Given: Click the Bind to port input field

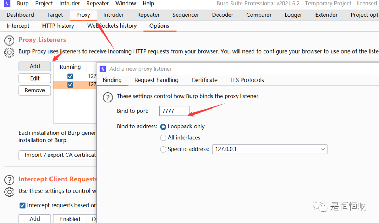Looking at the screenshot, I should pyautogui.click(x=174, y=111).
